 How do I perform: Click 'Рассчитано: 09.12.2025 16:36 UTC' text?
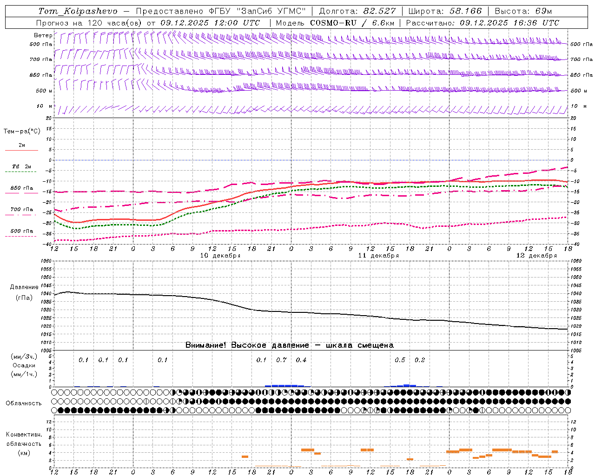coord(483,23)
